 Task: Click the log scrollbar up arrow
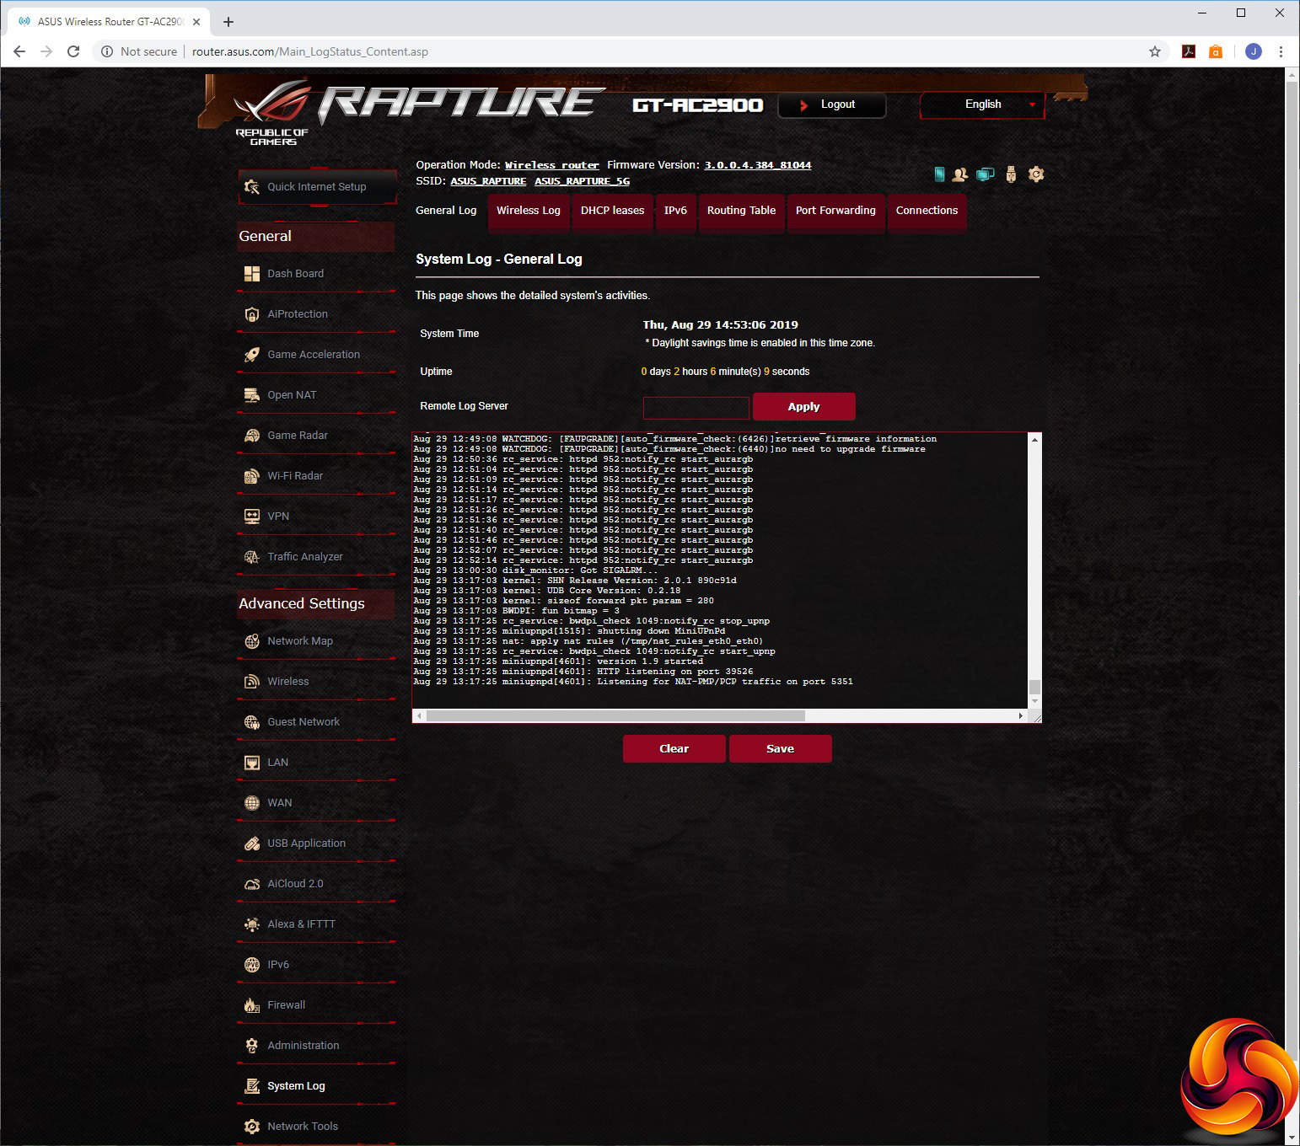click(1034, 439)
